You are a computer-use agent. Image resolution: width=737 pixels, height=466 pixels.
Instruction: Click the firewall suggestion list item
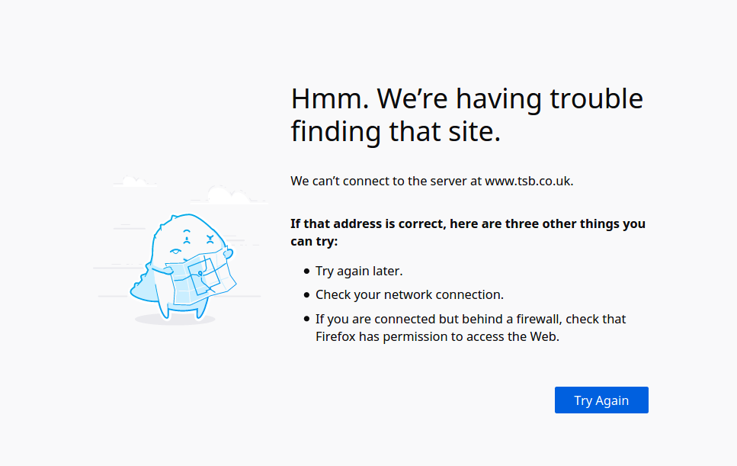[x=470, y=328]
